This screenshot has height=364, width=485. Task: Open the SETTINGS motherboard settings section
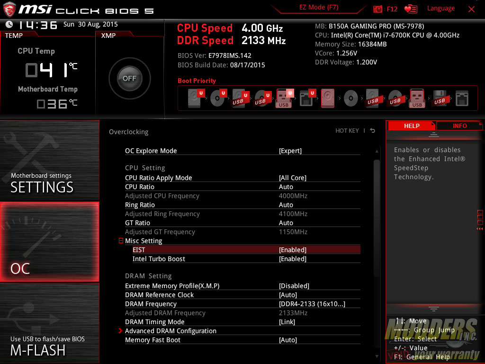50,160
